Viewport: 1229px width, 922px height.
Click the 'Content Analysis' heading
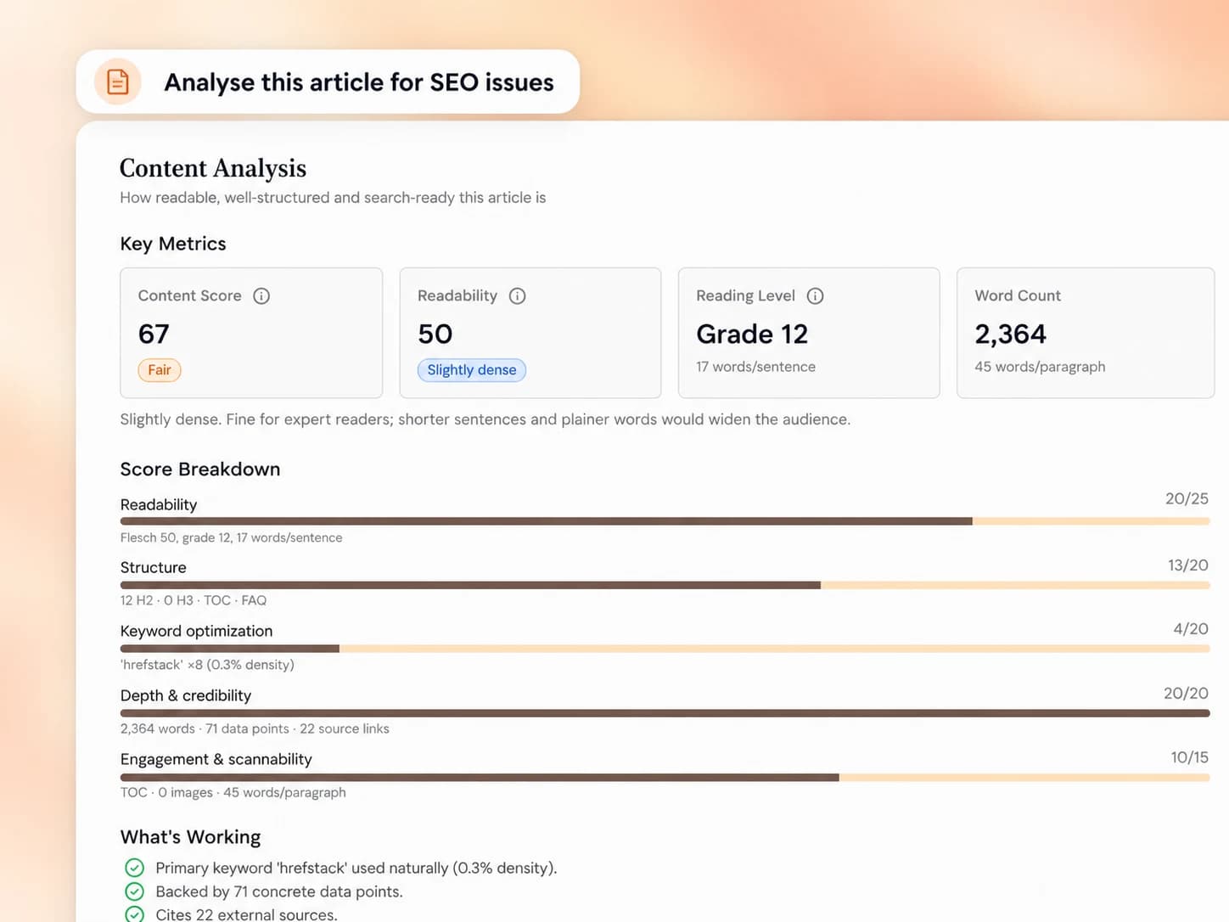coord(213,168)
